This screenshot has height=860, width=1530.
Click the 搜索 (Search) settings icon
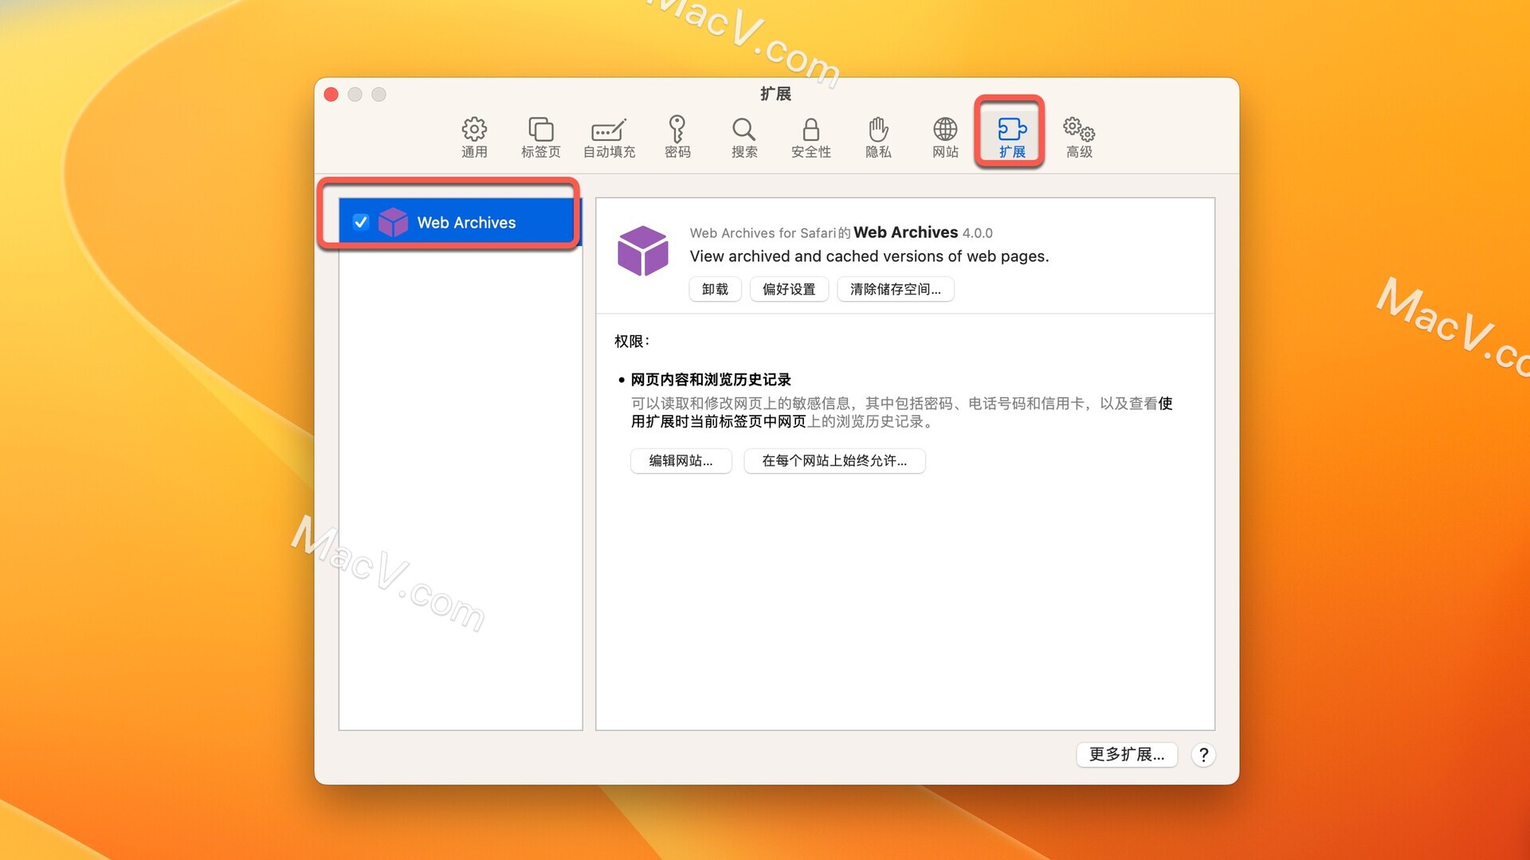(x=741, y=135)
